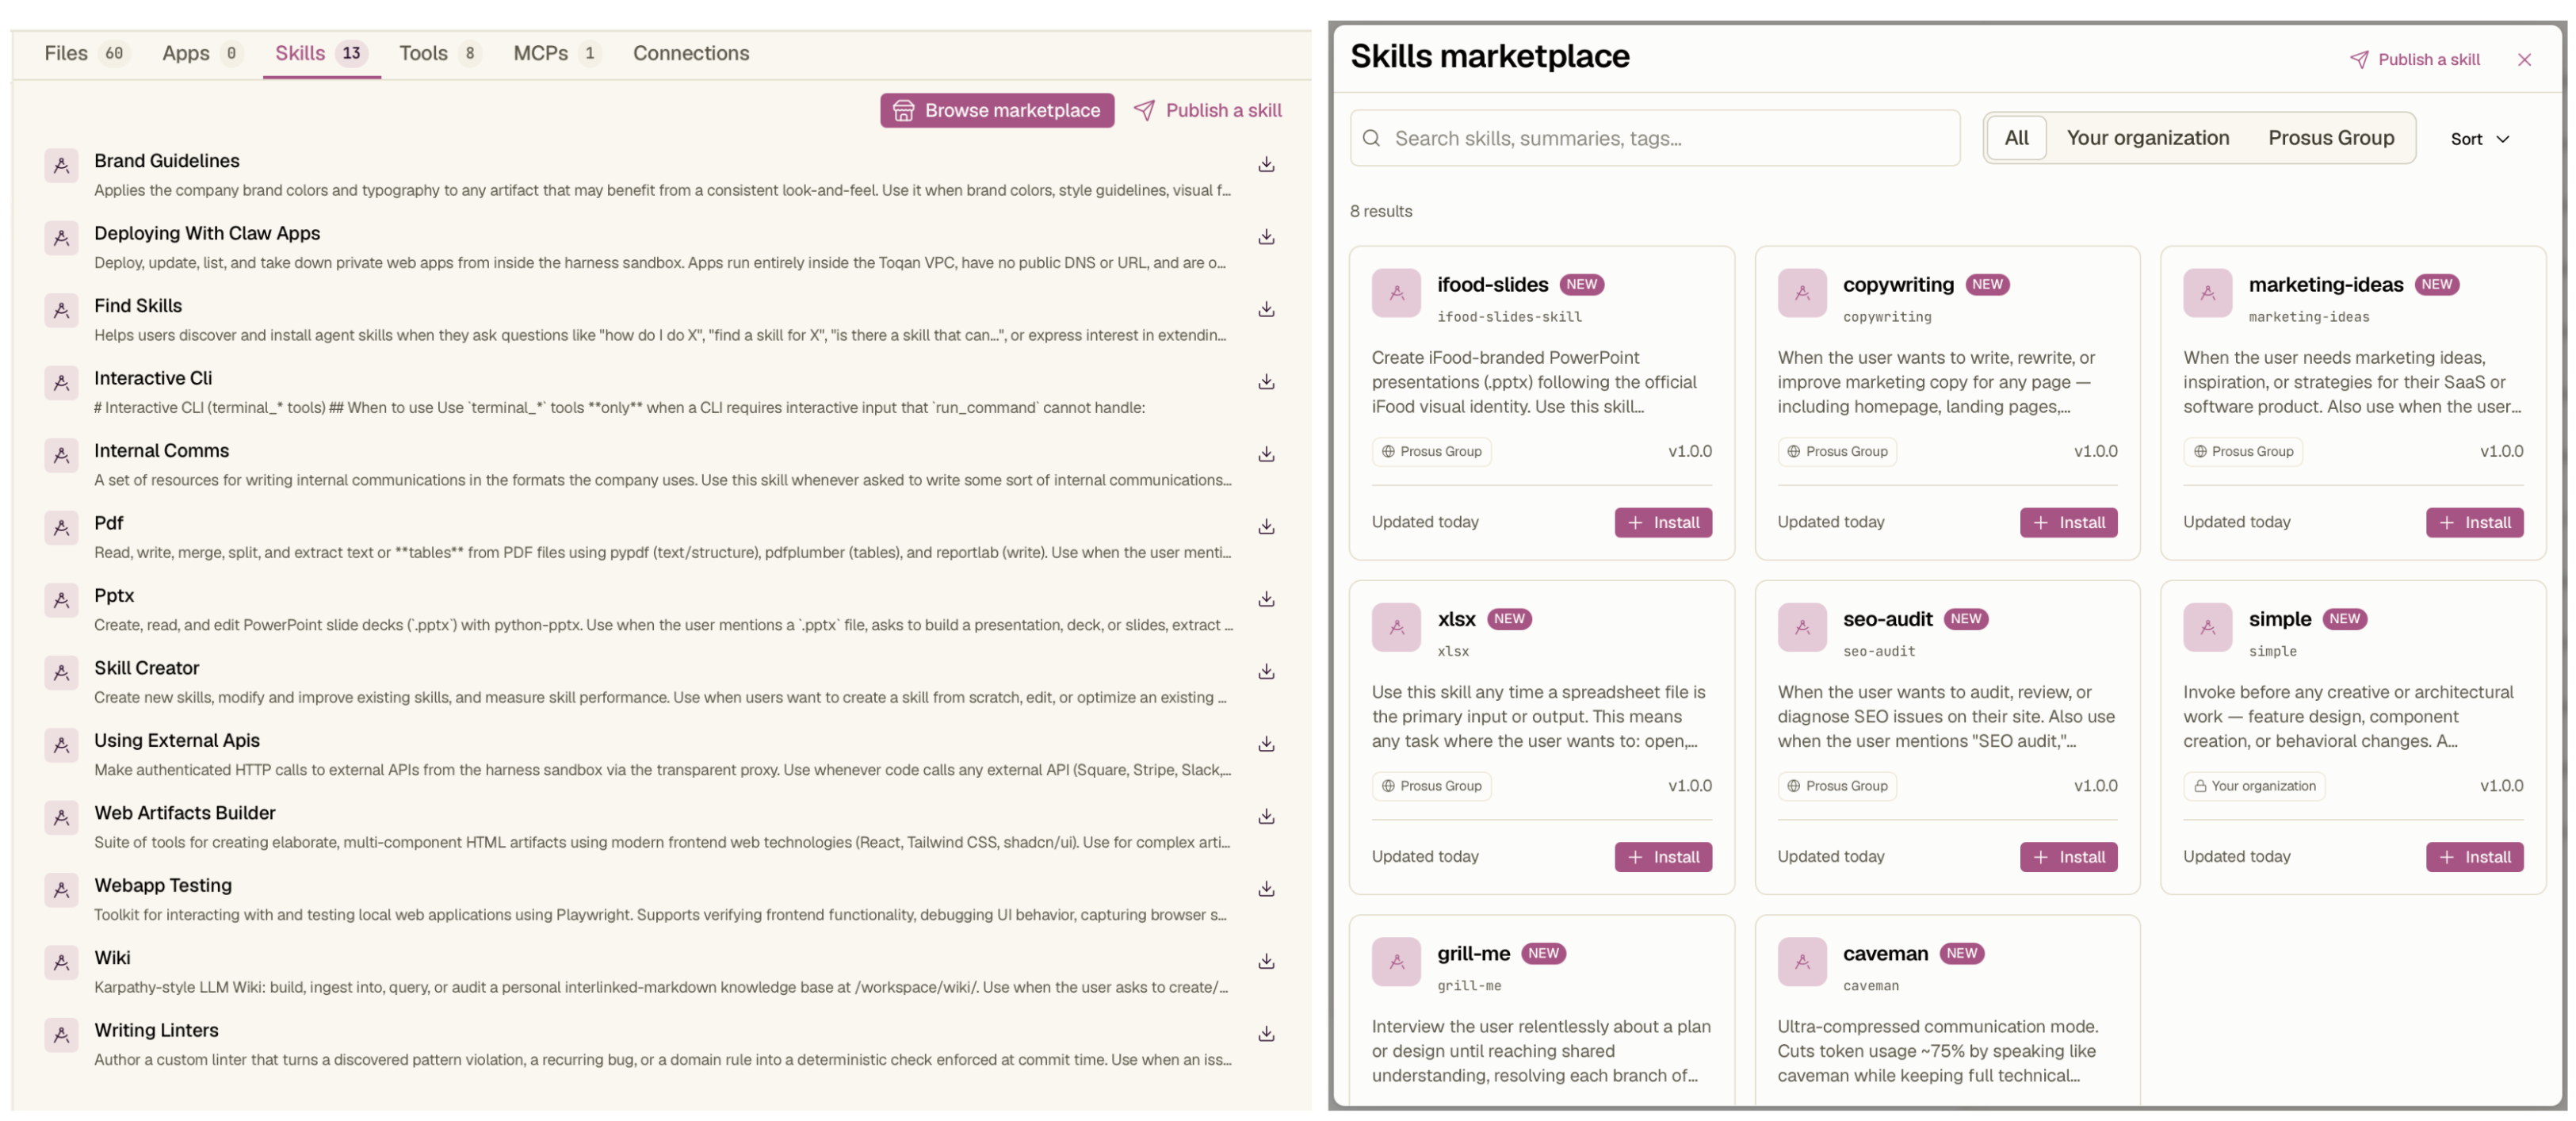Filter marketplace by Your organization

point(2147,138)
